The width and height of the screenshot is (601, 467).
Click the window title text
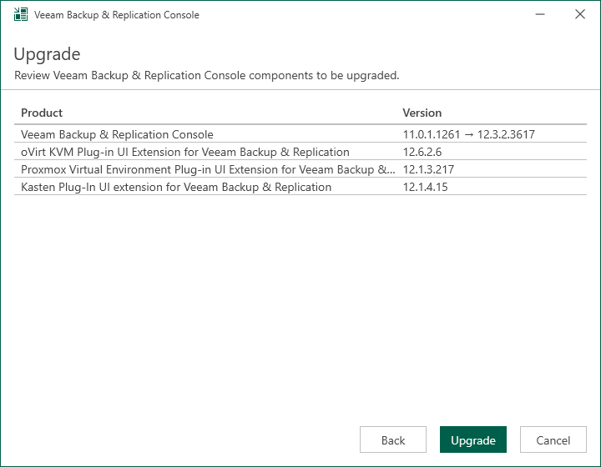pos(117,15)
